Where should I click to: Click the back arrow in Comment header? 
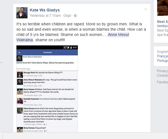tap(19, 52)
